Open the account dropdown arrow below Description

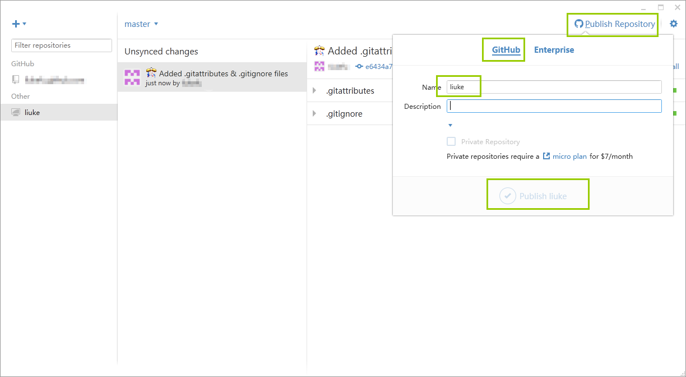click(450, 125)
